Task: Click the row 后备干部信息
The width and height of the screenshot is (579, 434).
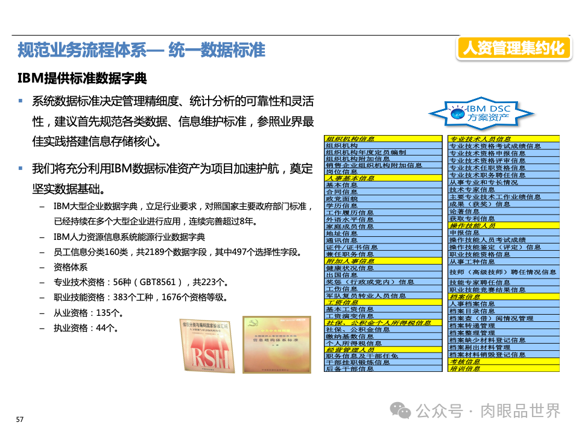Action: tap(383, 369)
